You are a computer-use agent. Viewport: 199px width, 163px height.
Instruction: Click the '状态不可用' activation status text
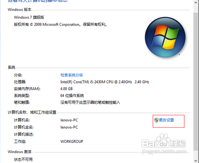(x=23, y=159)
